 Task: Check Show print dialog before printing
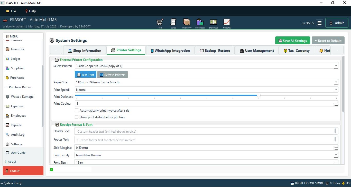(x=77, y=117)
